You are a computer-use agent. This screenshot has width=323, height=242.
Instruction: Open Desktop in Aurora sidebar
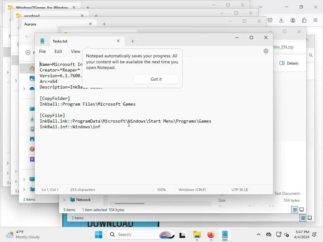[x=32, y=109]
